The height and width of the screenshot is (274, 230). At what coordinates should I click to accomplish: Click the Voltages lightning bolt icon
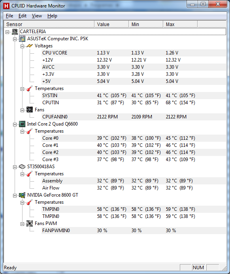30,46
